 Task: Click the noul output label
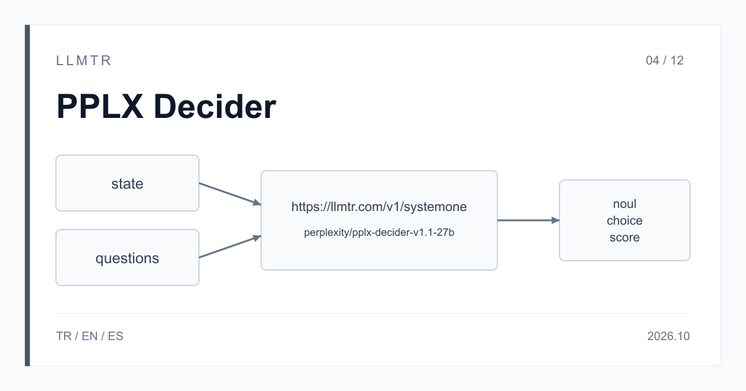pyautogui.click(x=624, y=204)
